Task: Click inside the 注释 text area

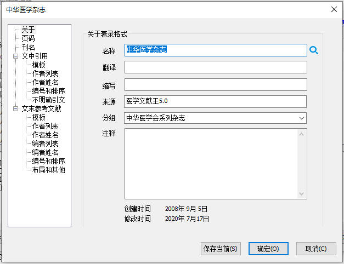Action: (211, 163)
